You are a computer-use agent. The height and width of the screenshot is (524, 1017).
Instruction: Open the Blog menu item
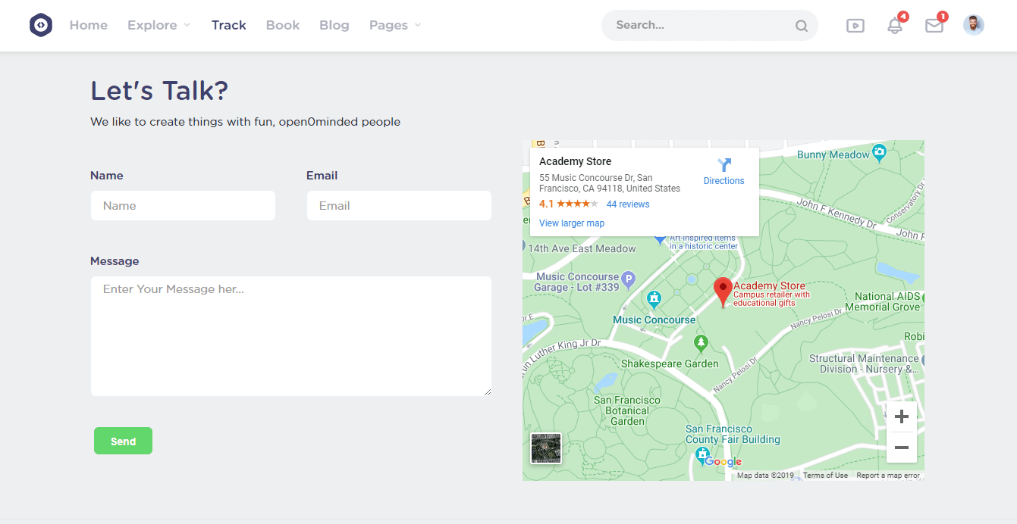(x=334, y=25)
